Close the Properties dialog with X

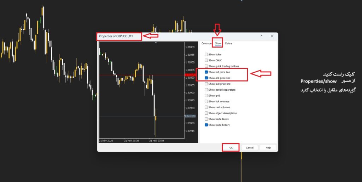272,36
